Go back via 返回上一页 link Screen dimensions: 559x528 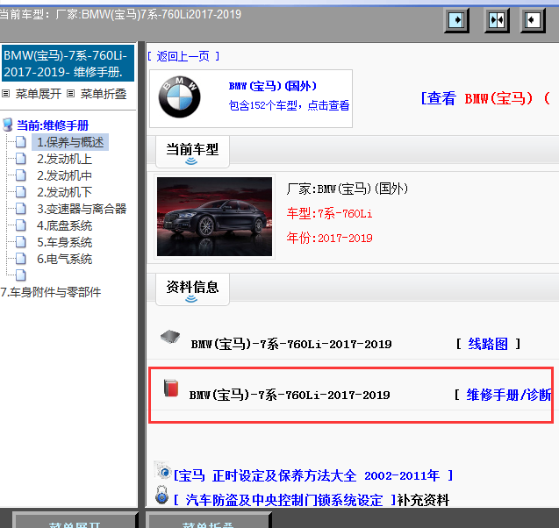(x=183, y=56)
